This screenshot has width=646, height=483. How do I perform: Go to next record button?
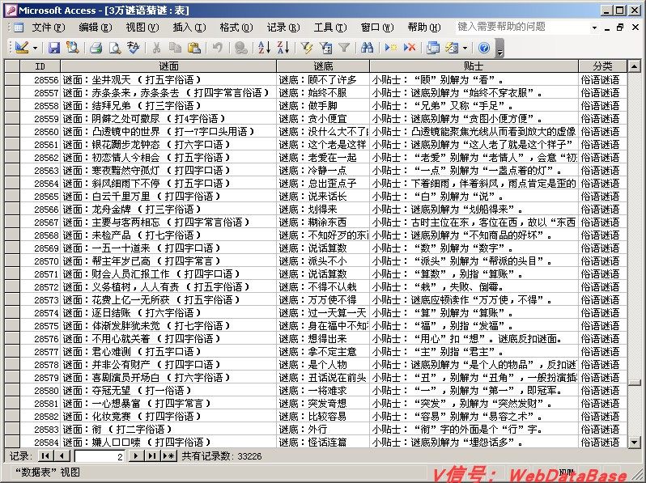136,455
